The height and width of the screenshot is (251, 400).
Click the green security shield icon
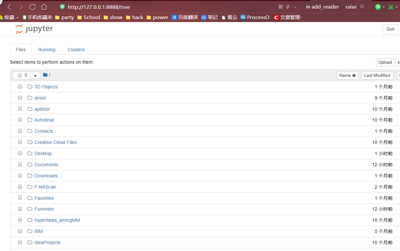pos(62,7)
